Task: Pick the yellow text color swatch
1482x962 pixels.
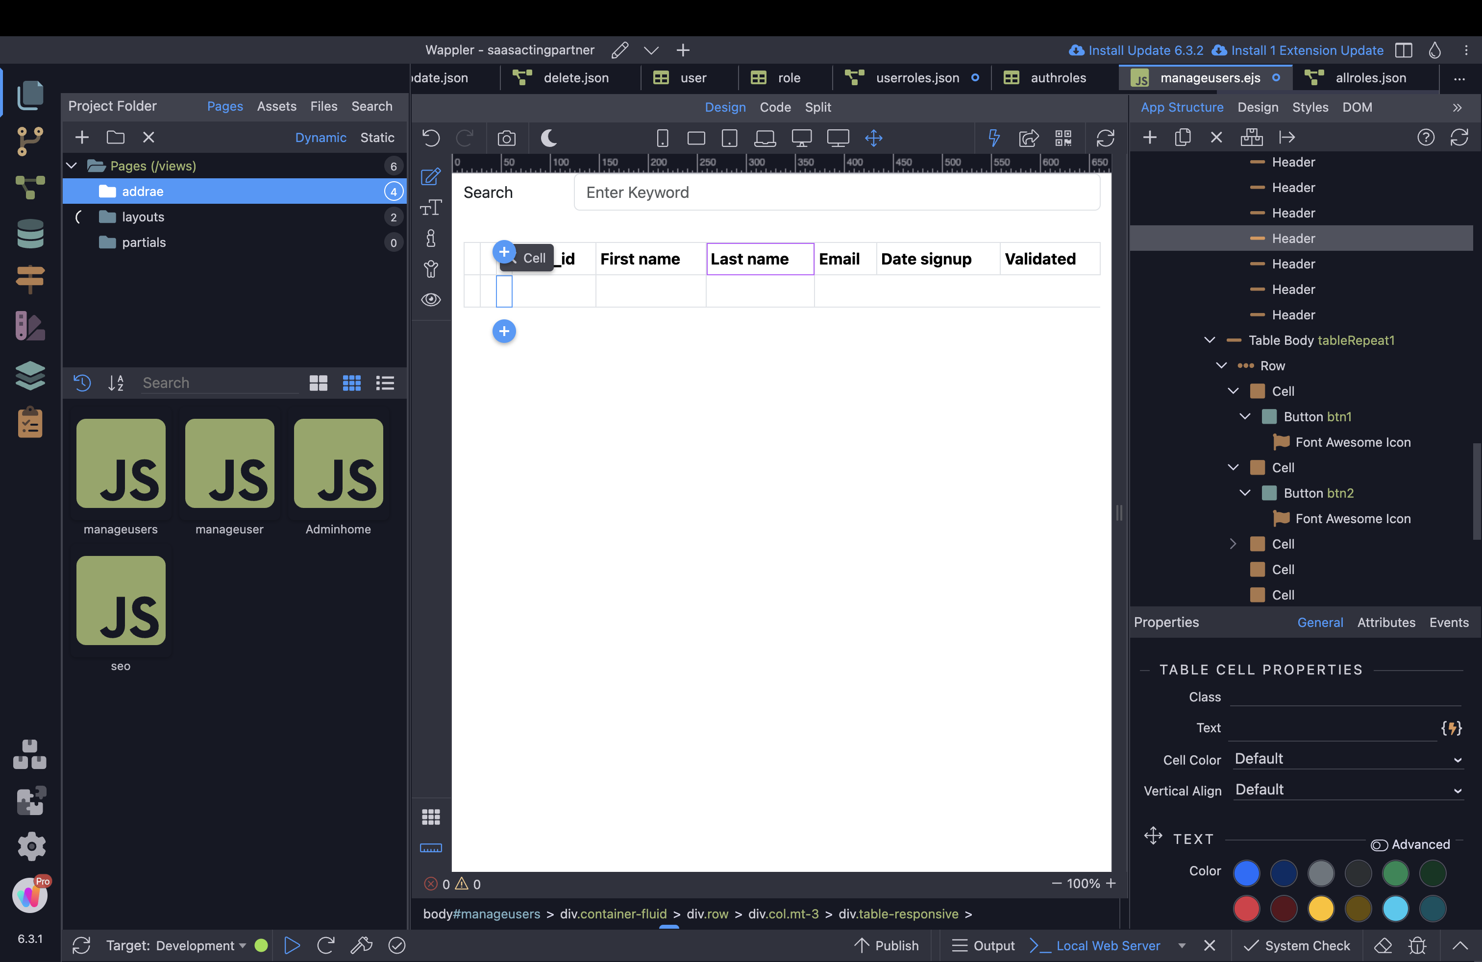Action: tap(1321, 909)
